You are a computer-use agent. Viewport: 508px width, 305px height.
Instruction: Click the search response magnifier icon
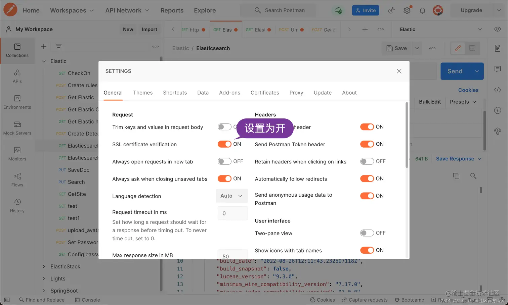473,176
